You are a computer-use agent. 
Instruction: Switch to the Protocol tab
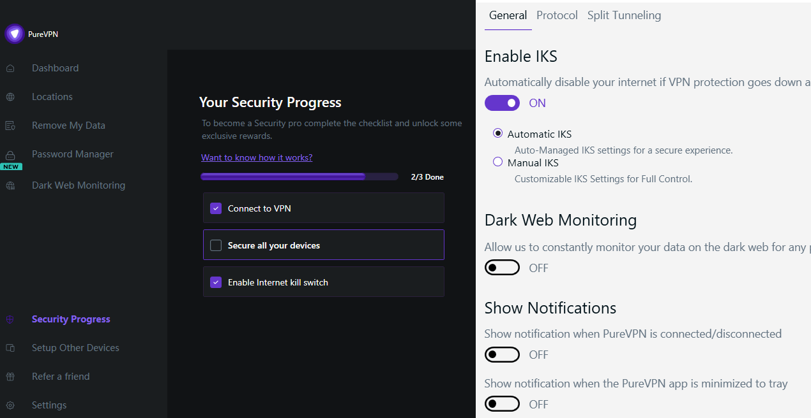pyautogui.click(x=557, y=15)
